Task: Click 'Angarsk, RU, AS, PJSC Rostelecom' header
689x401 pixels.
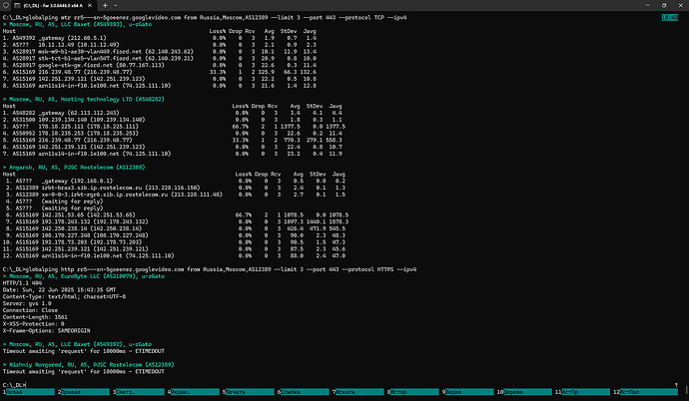Action: pos(74,168)
